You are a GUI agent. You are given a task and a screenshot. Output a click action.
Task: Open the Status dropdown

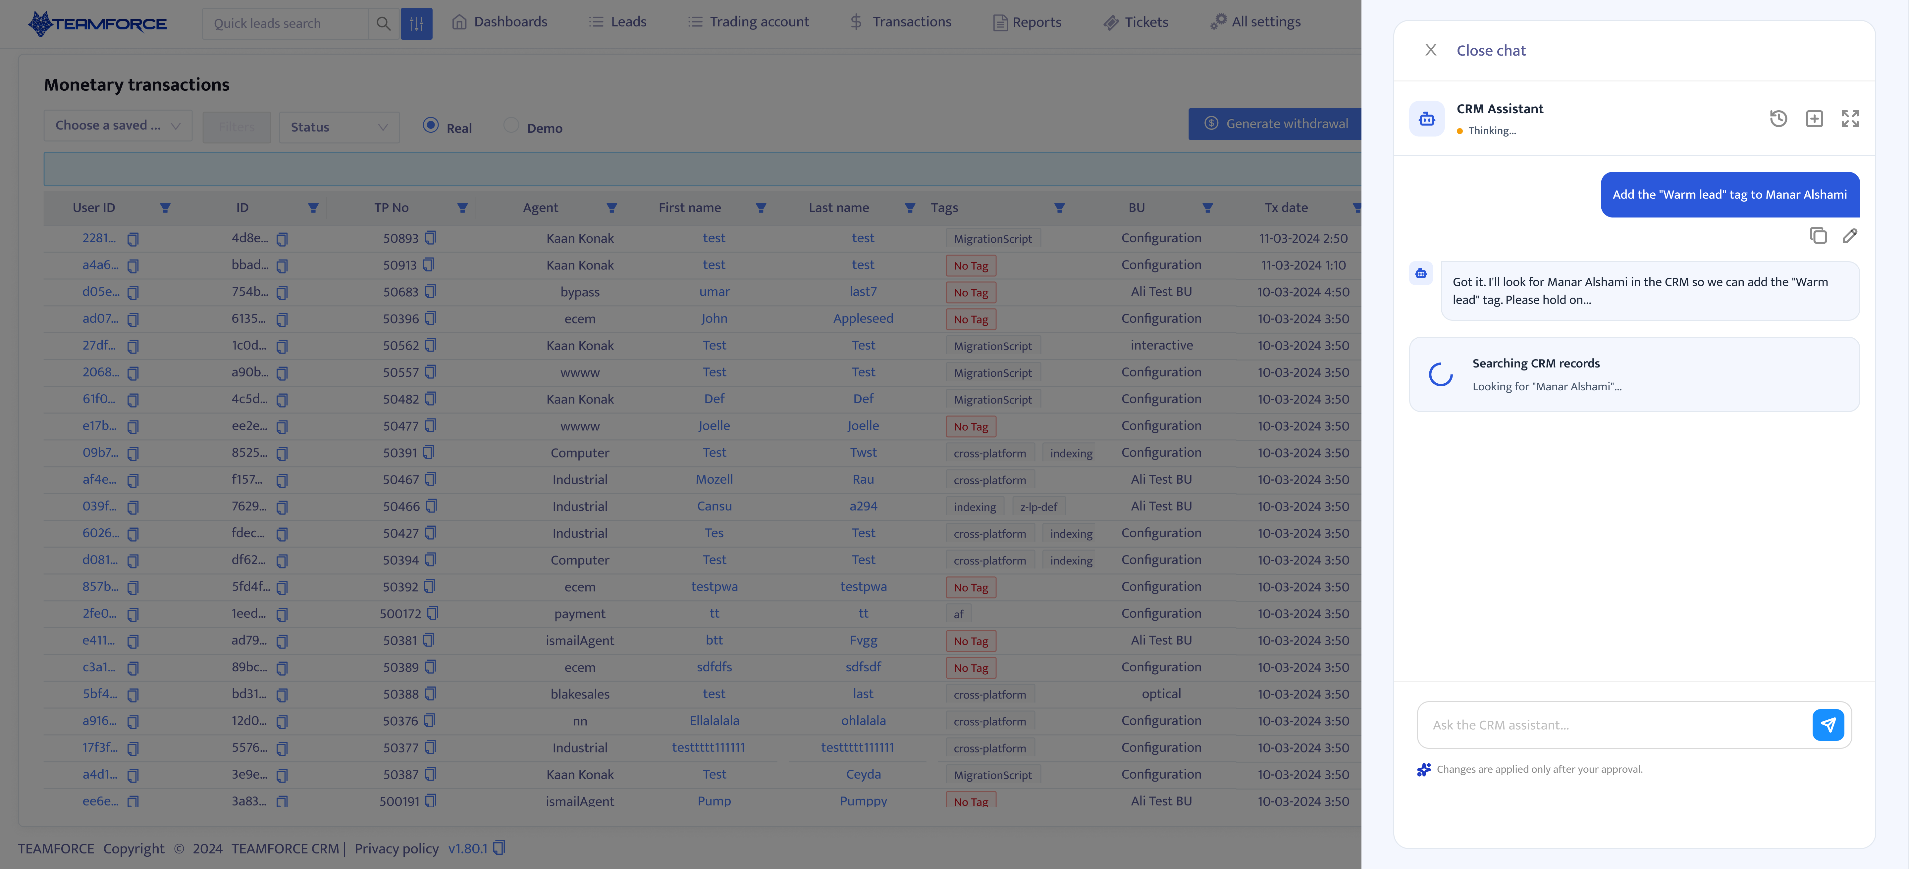339,127
